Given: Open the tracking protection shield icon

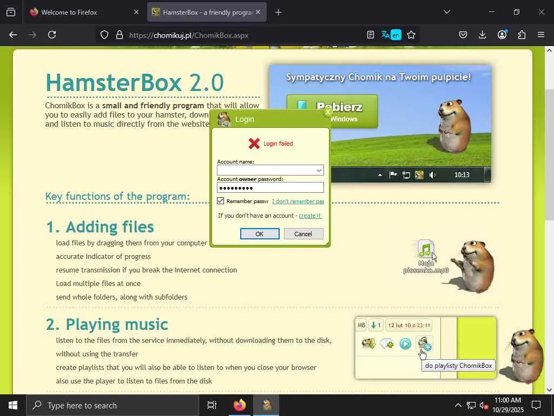Looking at the screenshot, I should tap(104, 35).
